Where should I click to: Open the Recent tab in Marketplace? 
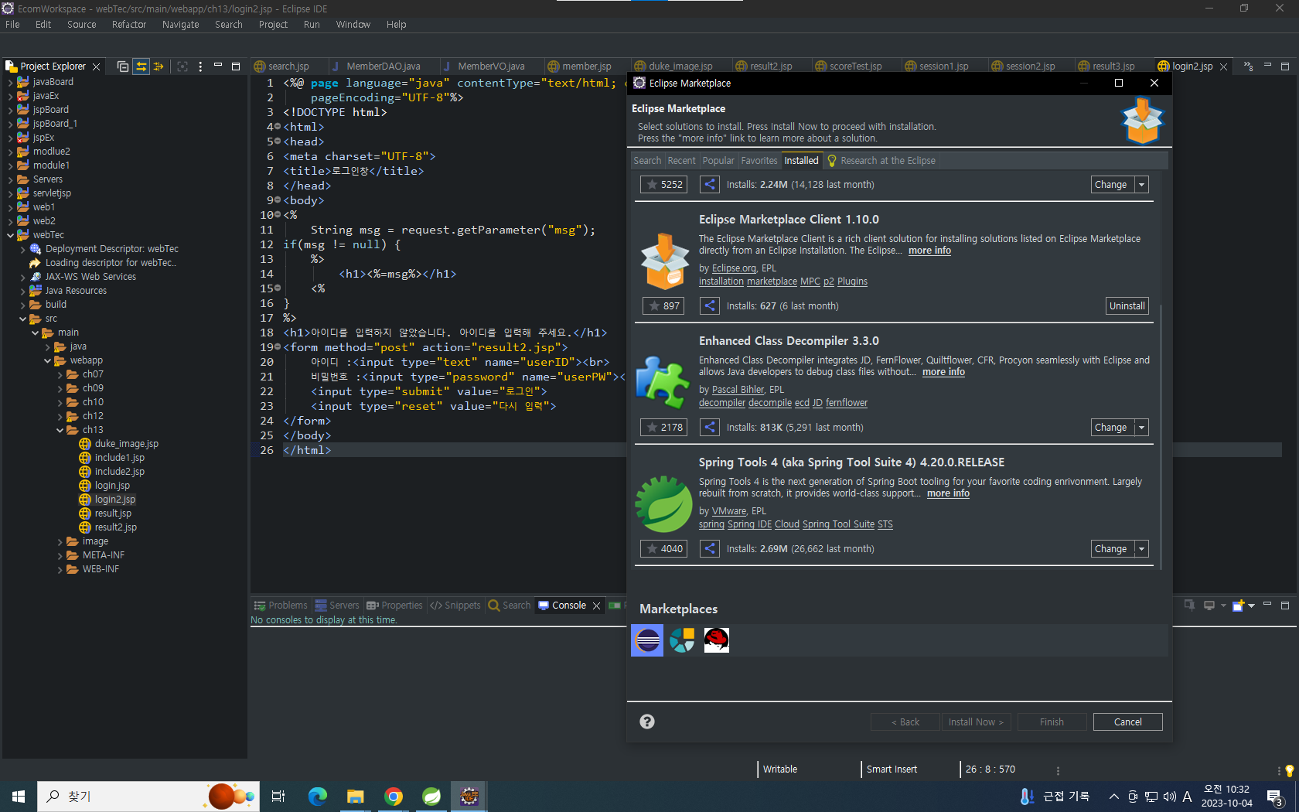tap(681, 161)
